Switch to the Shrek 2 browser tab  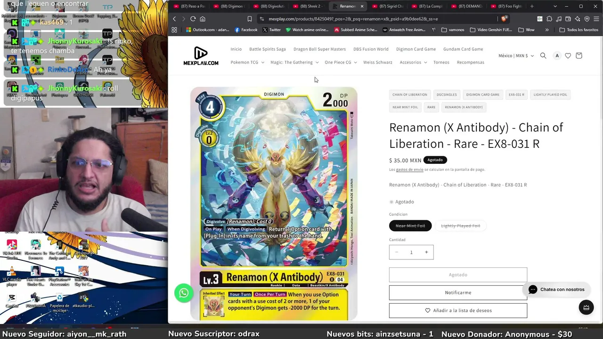309,6
